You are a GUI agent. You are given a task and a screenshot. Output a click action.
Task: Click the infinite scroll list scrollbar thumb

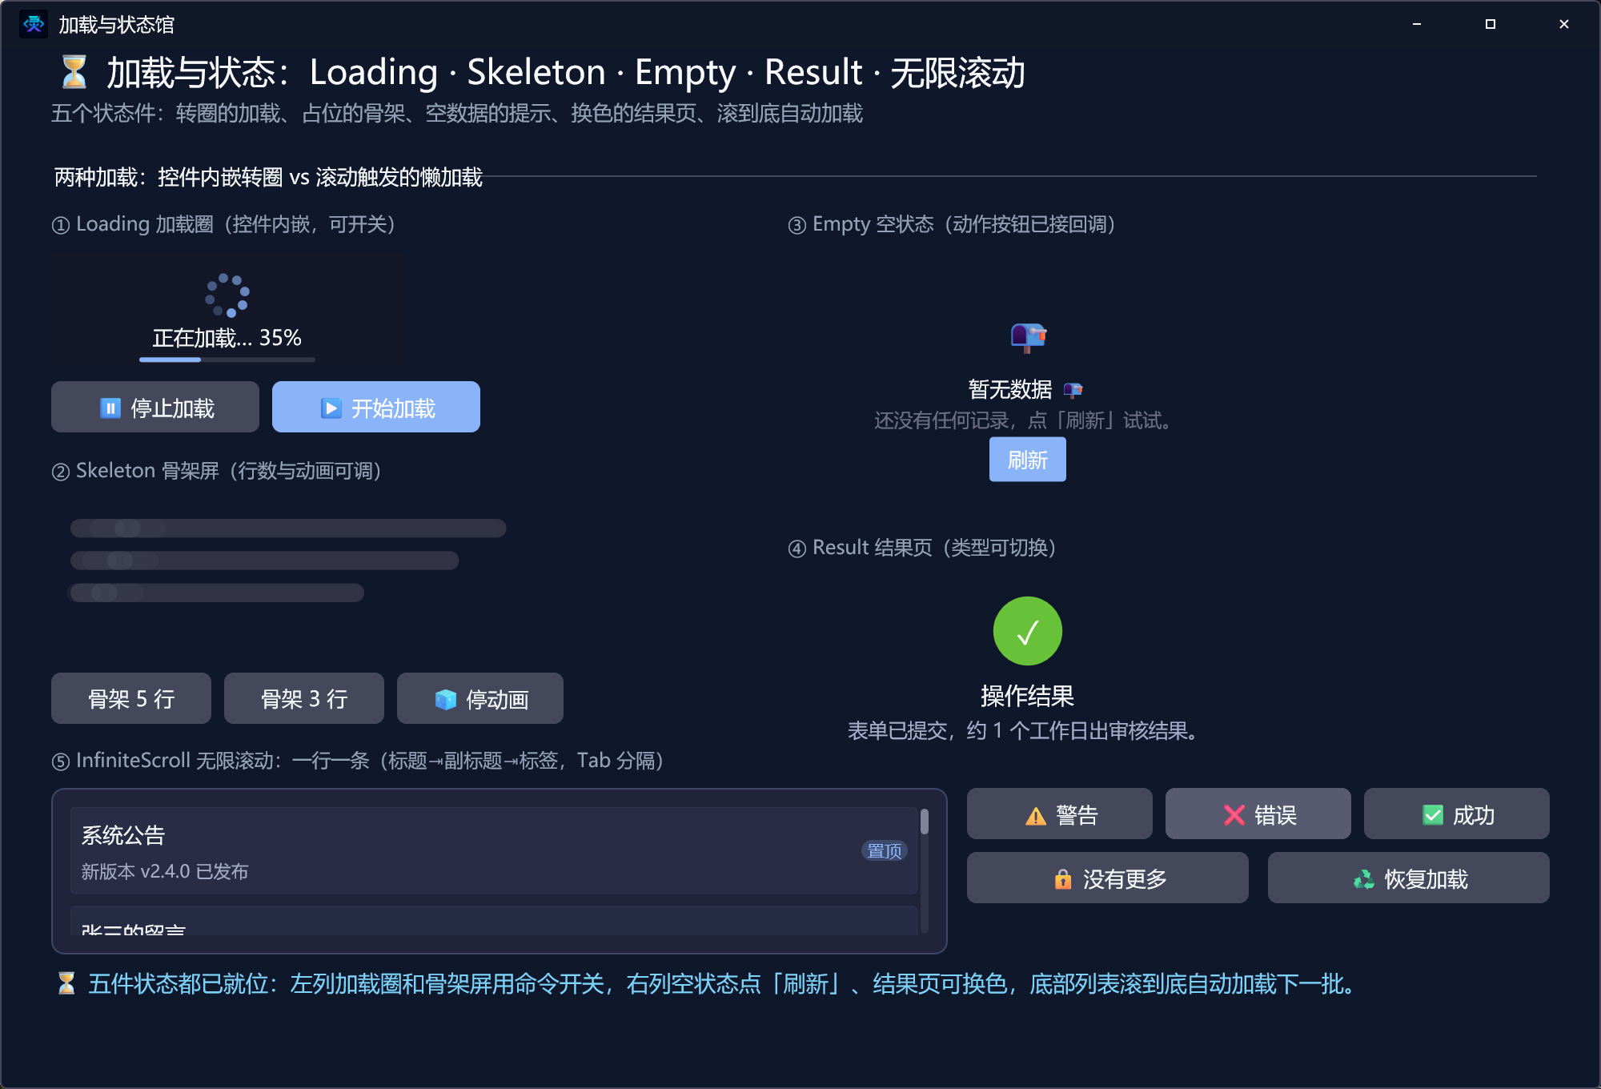coord(925,822)
